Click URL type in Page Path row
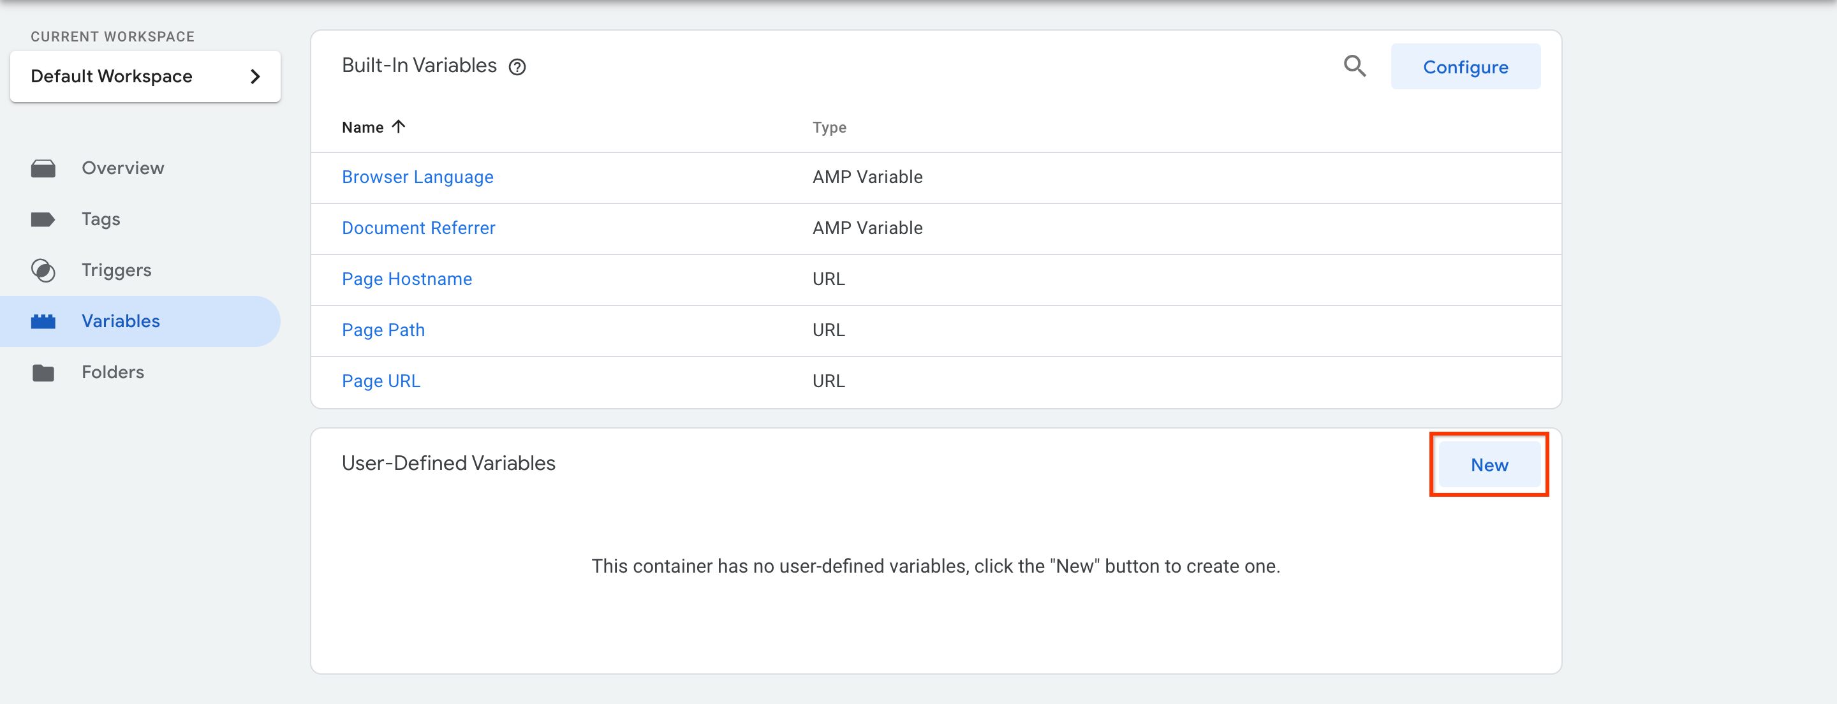 pyautogui.click(x=829, y=330)
